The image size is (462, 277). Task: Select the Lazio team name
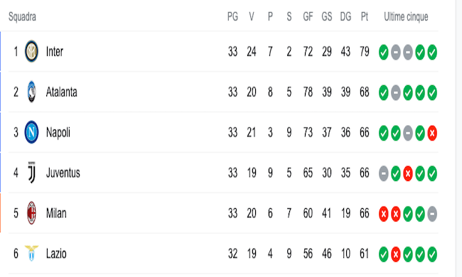tap(56, 254)
